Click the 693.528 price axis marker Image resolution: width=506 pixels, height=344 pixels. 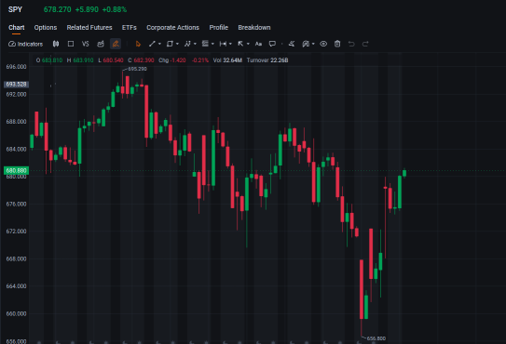(16, 85)
